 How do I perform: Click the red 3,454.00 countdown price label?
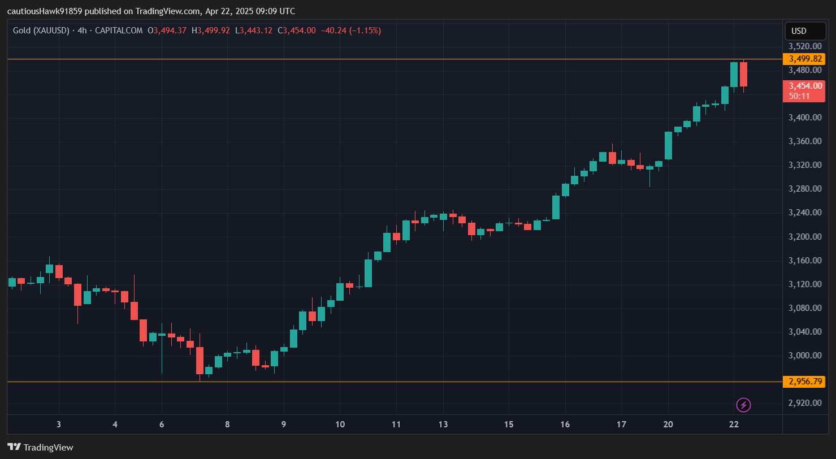click(805, 91)
